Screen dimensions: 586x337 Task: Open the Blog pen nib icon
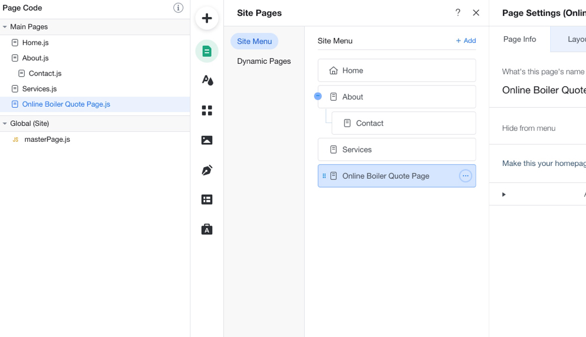[x=207, y=170]
